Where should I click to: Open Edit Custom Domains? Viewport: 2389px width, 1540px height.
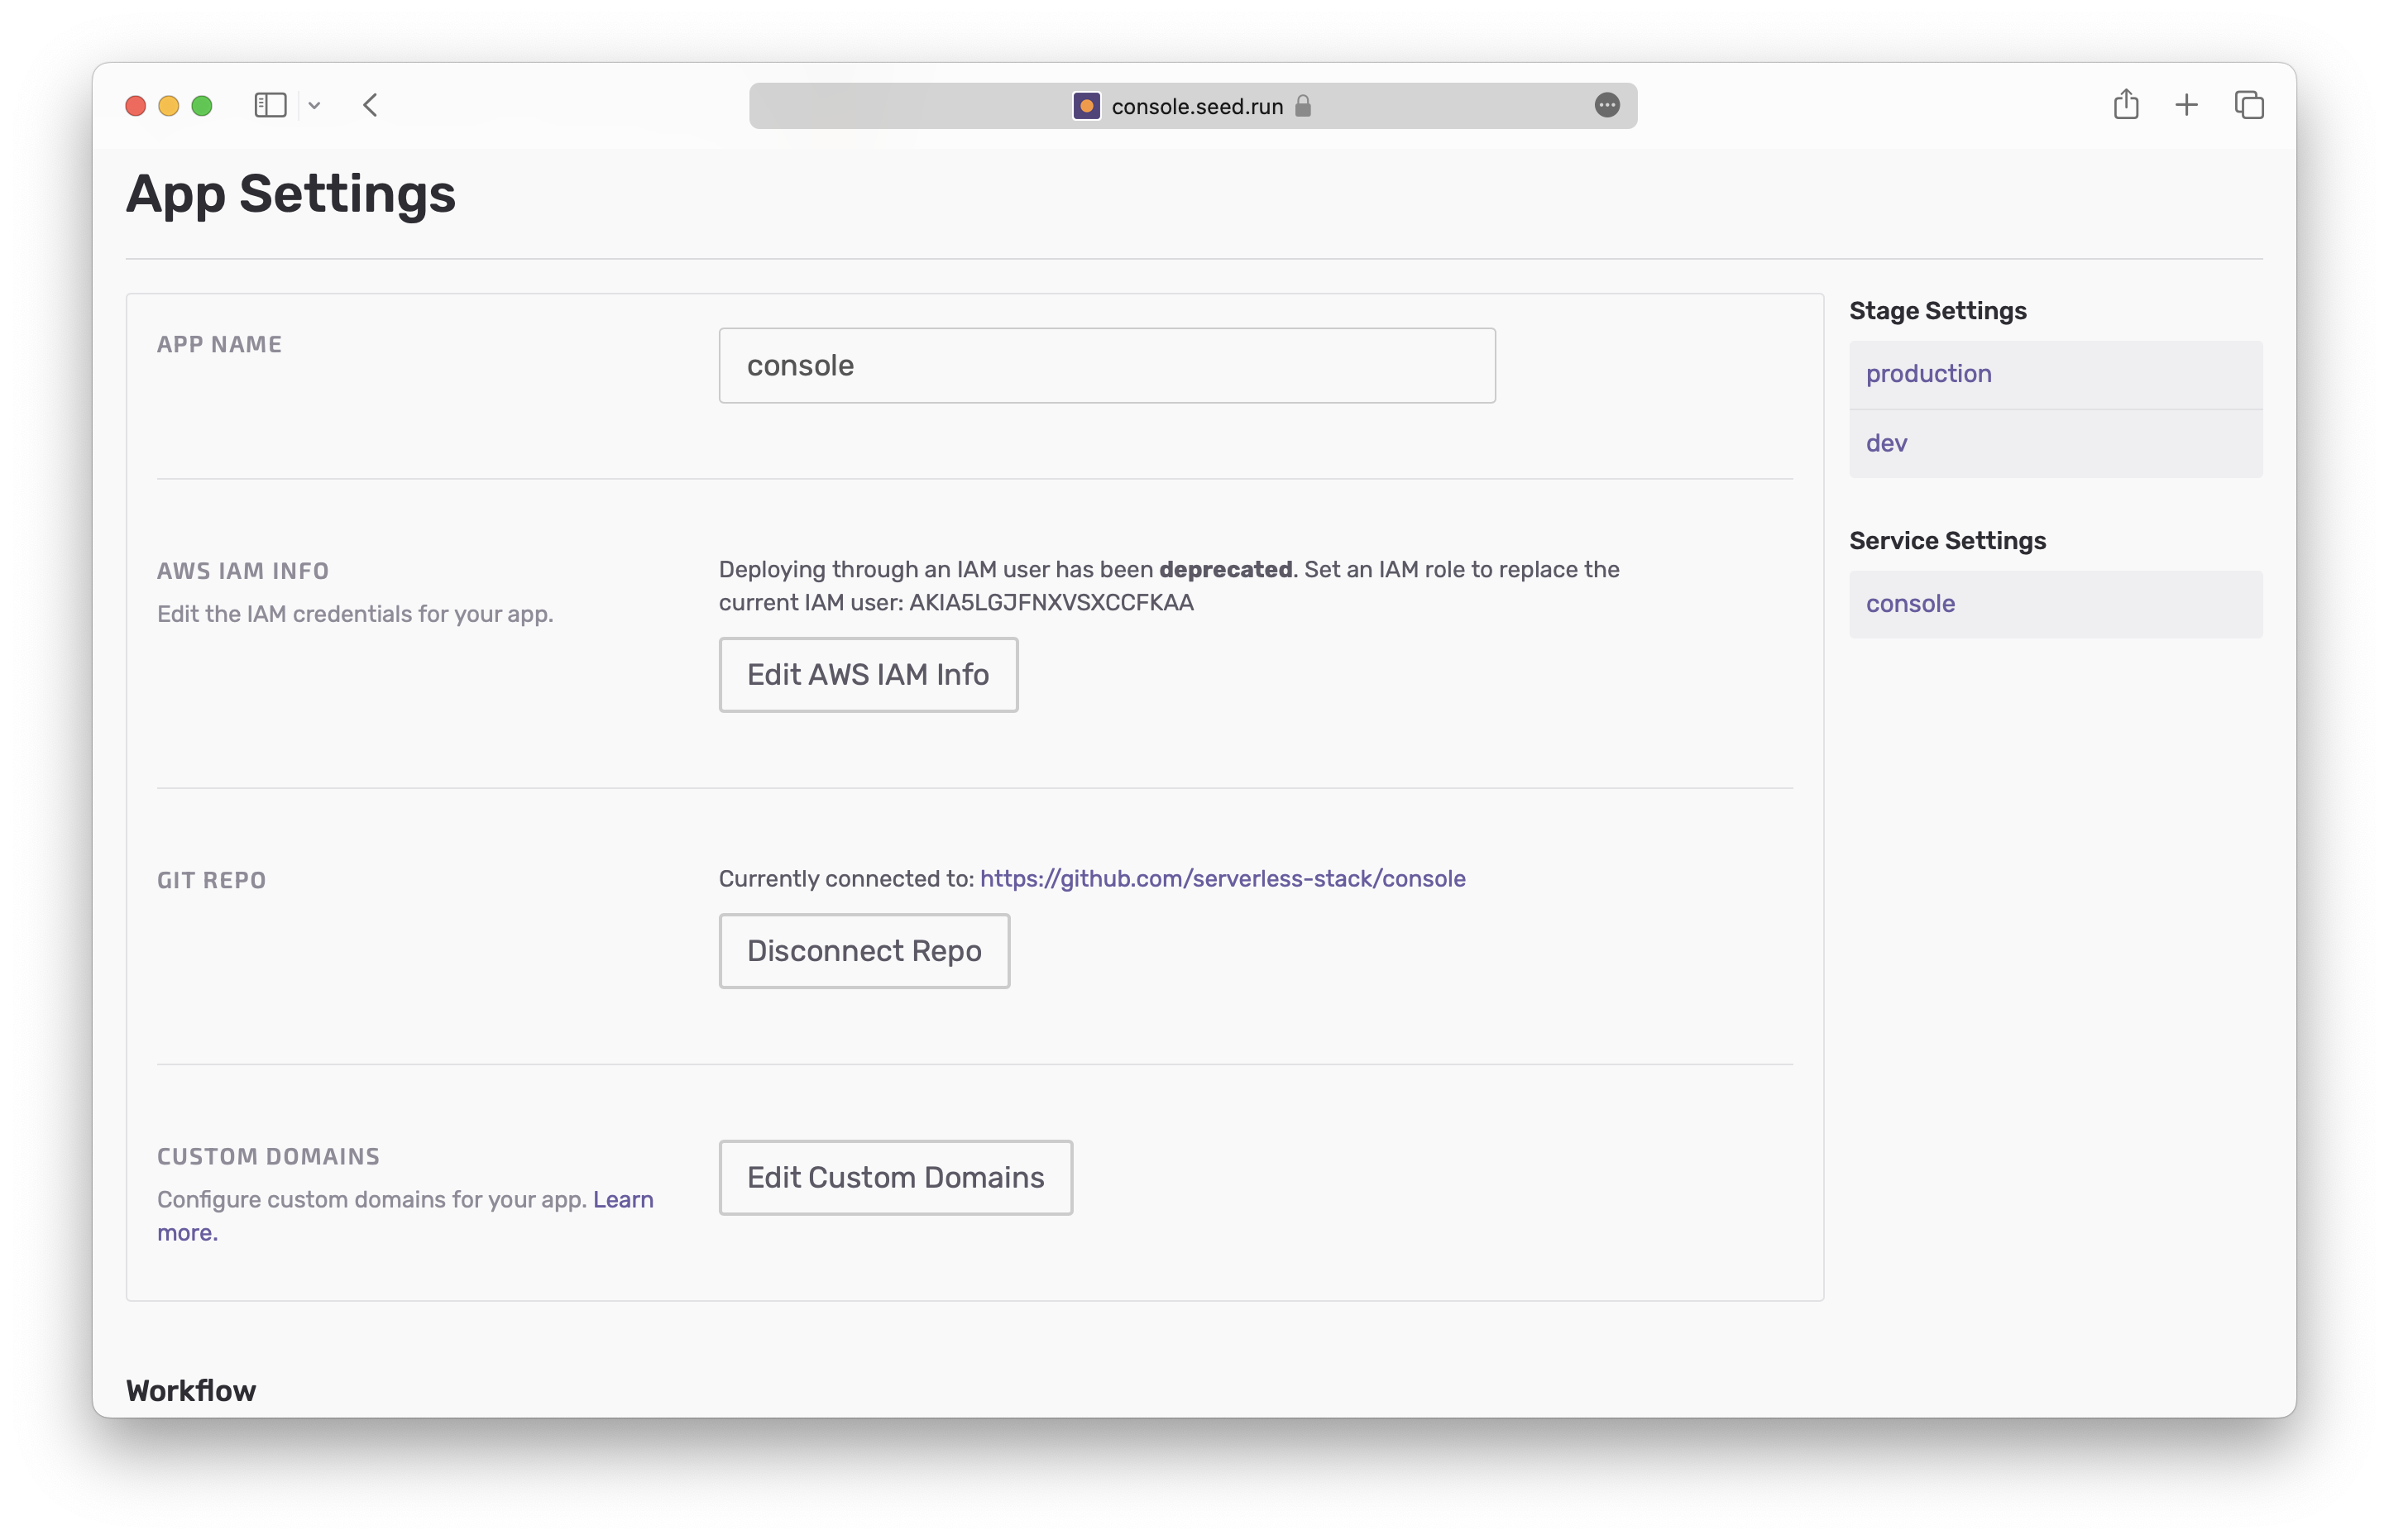(895, 1178)
